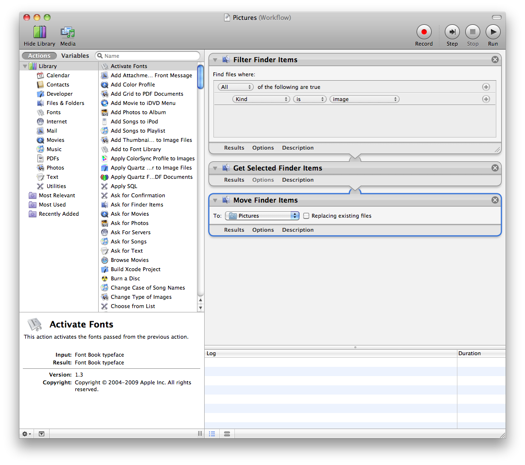Open the Media browser

[x=68, y=33]
